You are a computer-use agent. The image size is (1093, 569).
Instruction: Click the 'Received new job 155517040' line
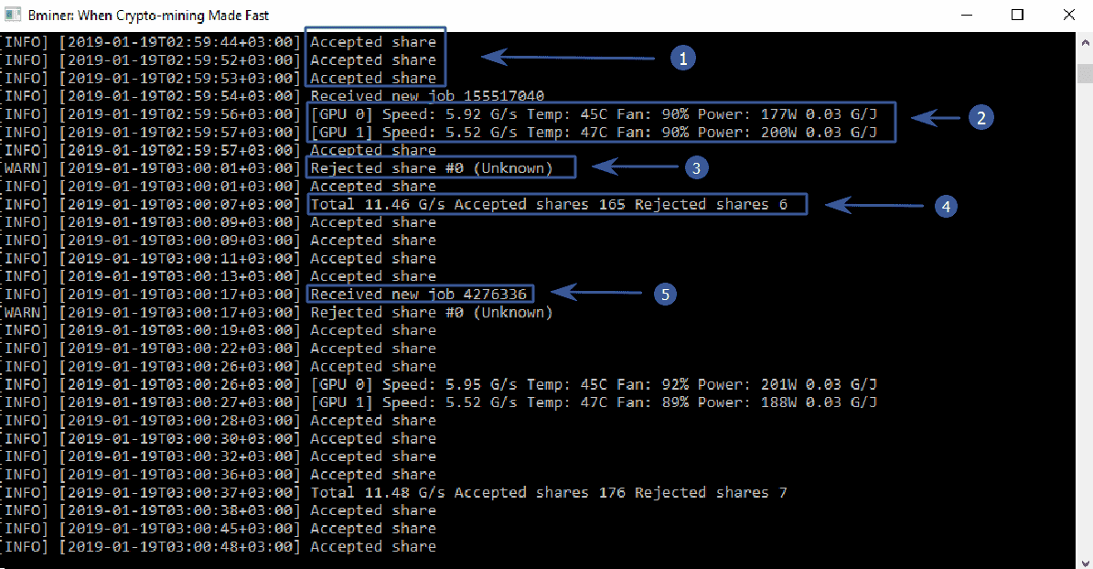(427, 96)
